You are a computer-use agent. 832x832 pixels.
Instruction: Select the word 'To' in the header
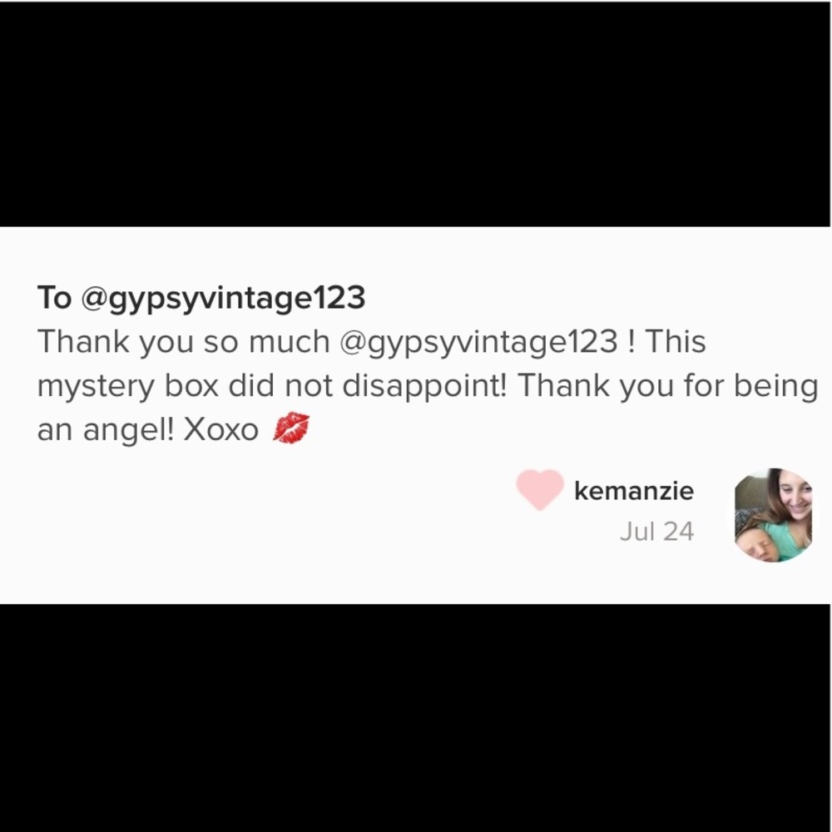[54, 297]
